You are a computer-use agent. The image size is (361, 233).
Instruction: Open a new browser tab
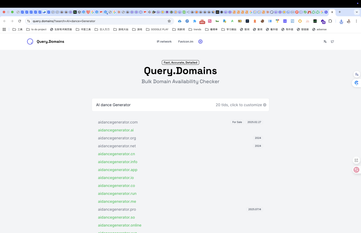[x=340, y=12]
